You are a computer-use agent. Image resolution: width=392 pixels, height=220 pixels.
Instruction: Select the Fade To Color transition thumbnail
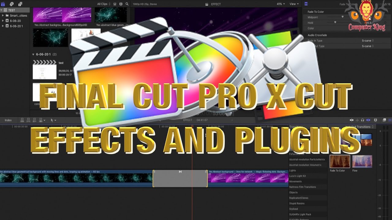340,162
